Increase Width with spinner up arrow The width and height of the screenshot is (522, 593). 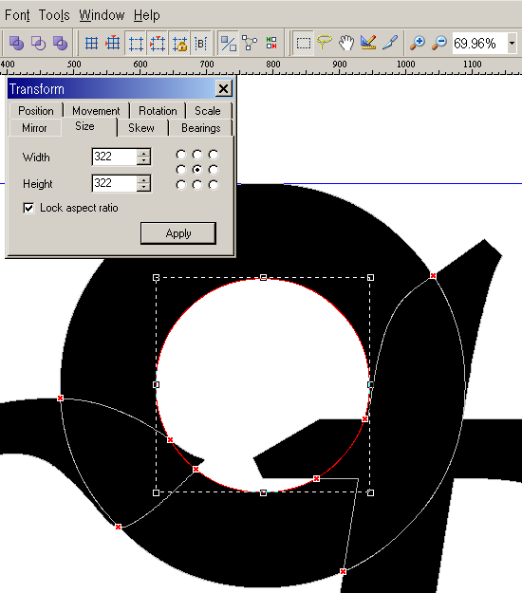(143, 153)
